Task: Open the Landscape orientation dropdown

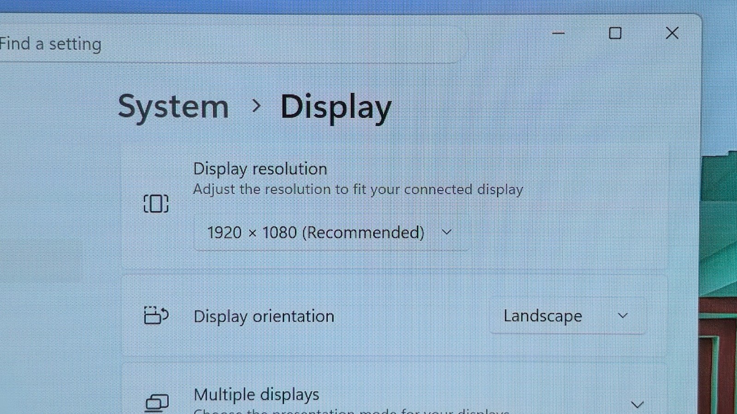Action: point(567,316)
